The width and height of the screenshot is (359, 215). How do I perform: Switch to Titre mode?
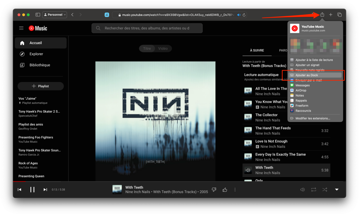(147, 48)
